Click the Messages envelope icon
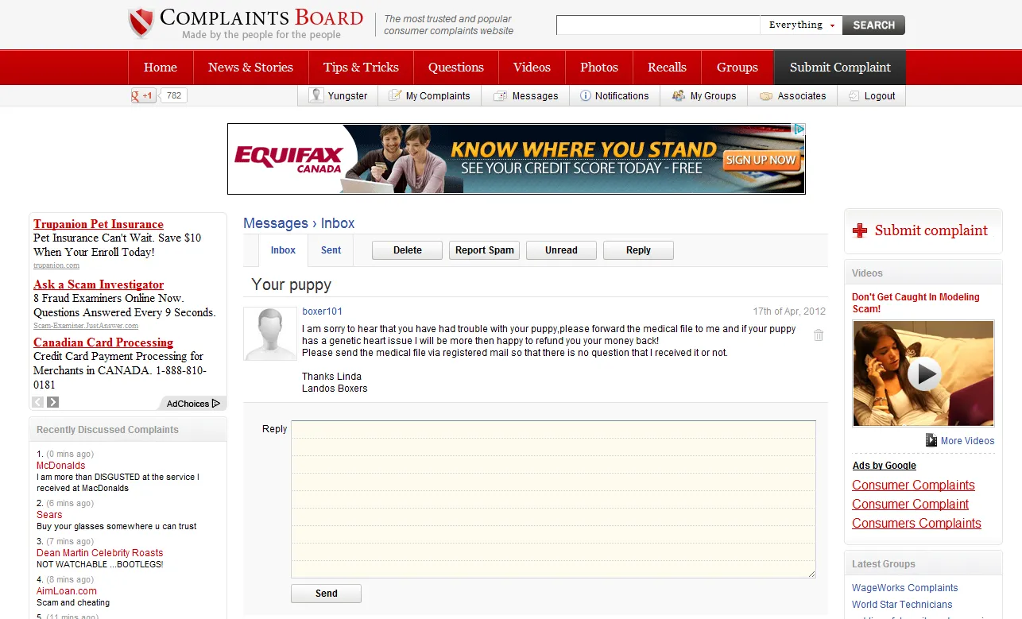The width and height of the screenshot is (1022, 619). 500,96
